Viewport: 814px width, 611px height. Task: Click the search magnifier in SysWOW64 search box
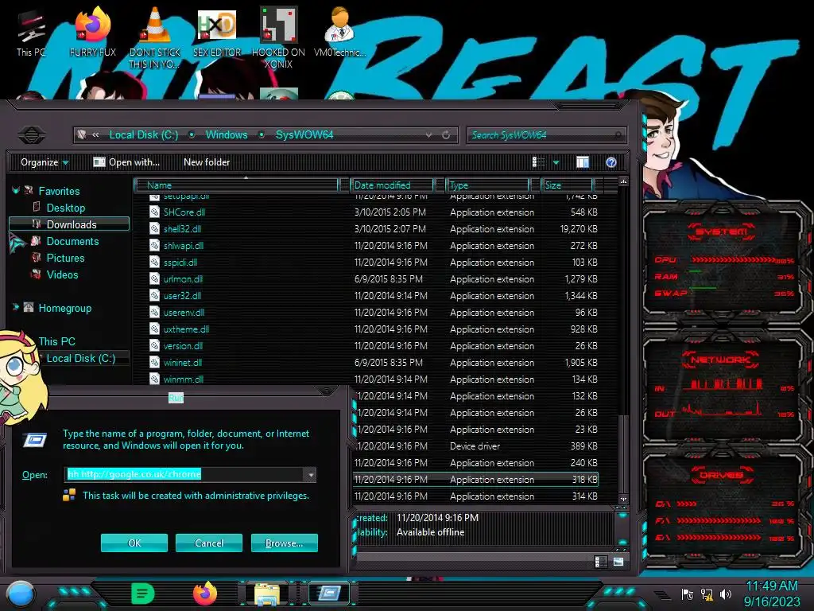(x=618, y=135)
